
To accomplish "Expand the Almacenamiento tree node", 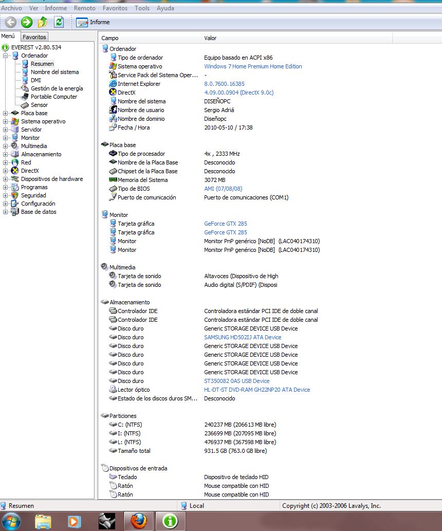I will 5,154.
